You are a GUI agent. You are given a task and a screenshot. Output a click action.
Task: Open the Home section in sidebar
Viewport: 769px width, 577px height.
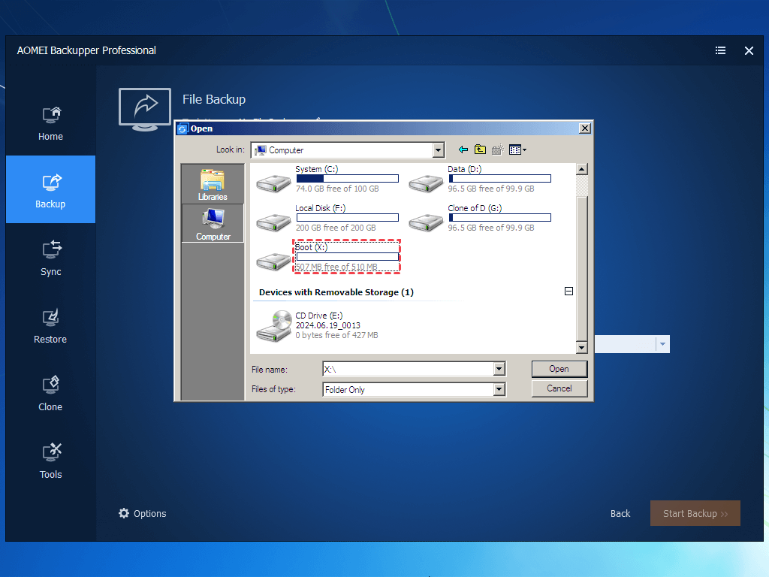pos(50,123)
